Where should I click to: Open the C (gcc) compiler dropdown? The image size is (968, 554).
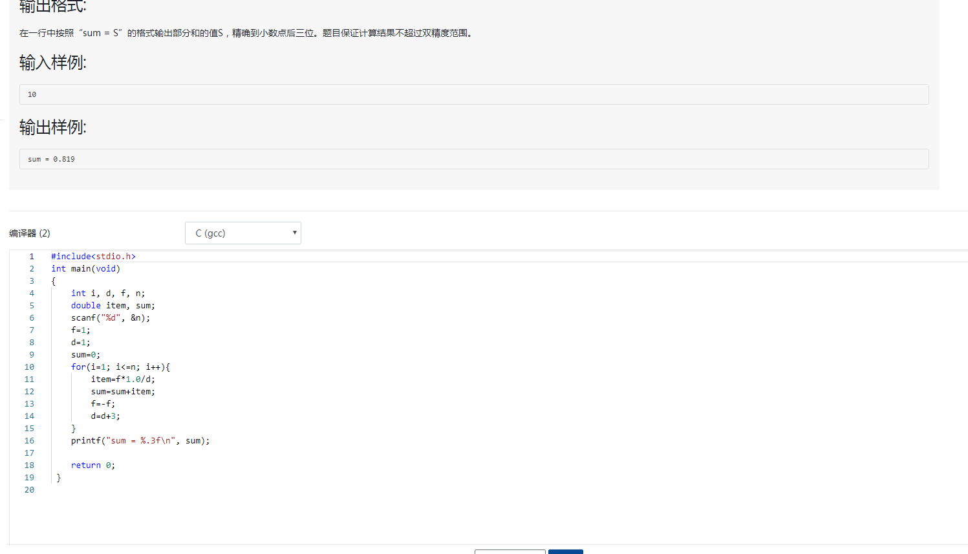click(x=243, y=233)
